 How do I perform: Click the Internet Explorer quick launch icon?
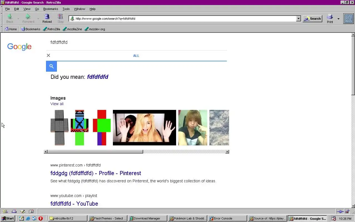pos(28,218)
